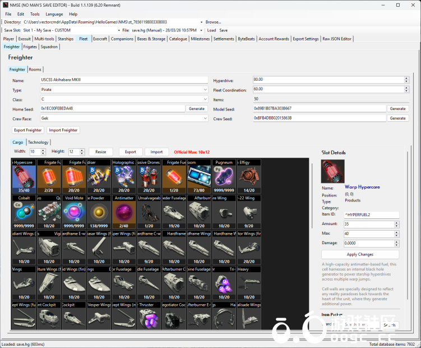Select the Warp Hypercore inventory slot
The height and width of the screenshot is (348, 421).
point(24,176)
